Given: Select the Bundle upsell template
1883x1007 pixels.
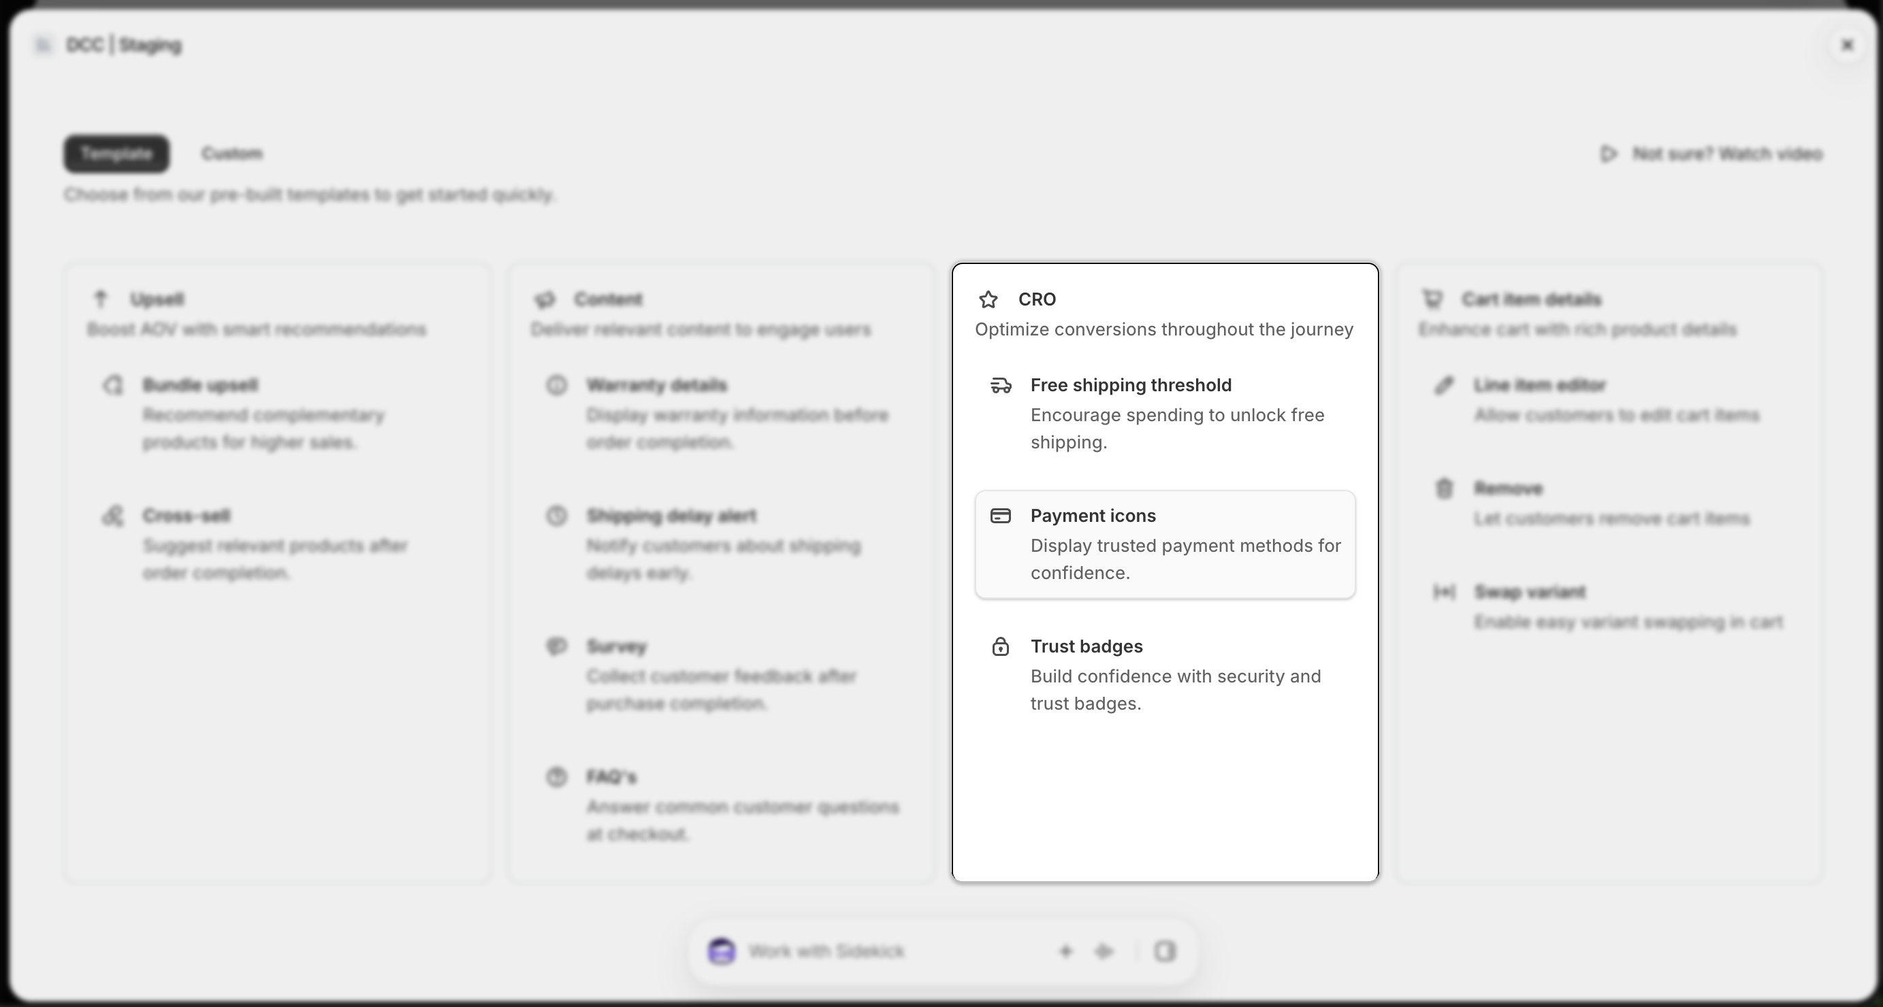Looking at the screenshot, I should tap(278, 414).
